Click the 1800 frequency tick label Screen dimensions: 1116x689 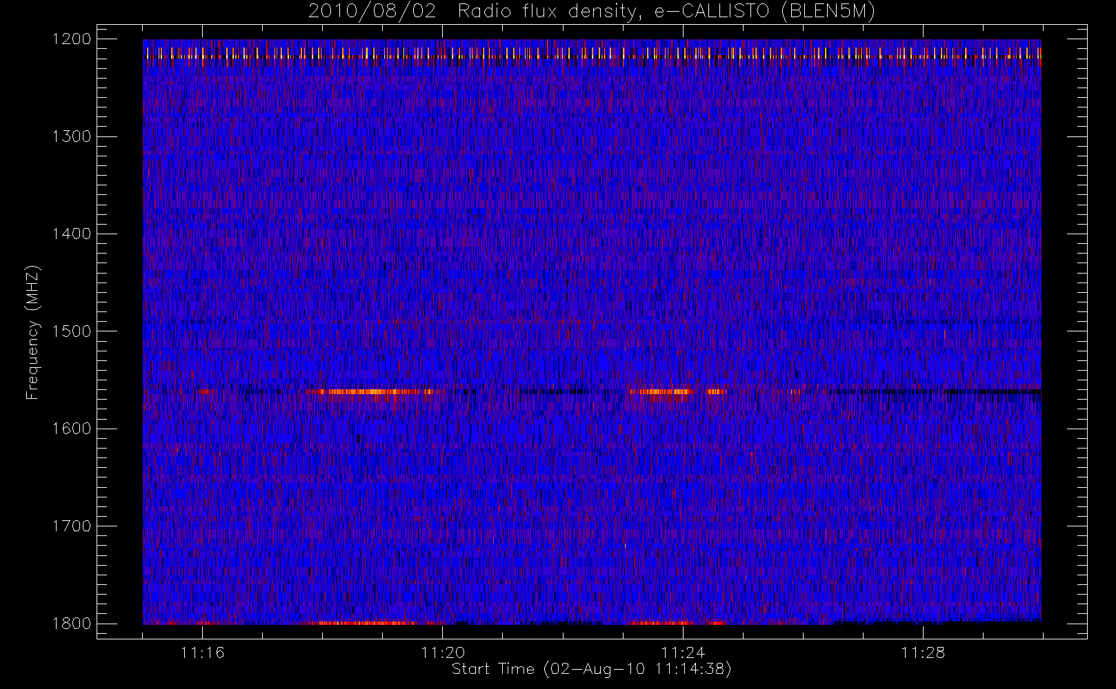click(x=72, y=624)
